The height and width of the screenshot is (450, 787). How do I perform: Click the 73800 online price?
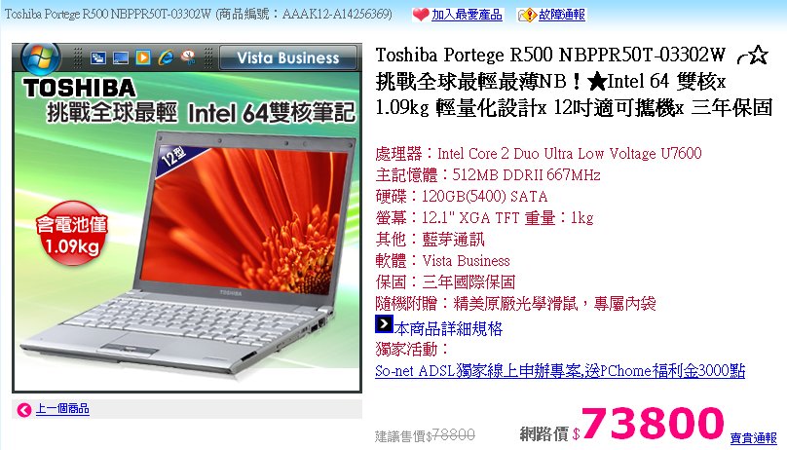click(652, 423)
